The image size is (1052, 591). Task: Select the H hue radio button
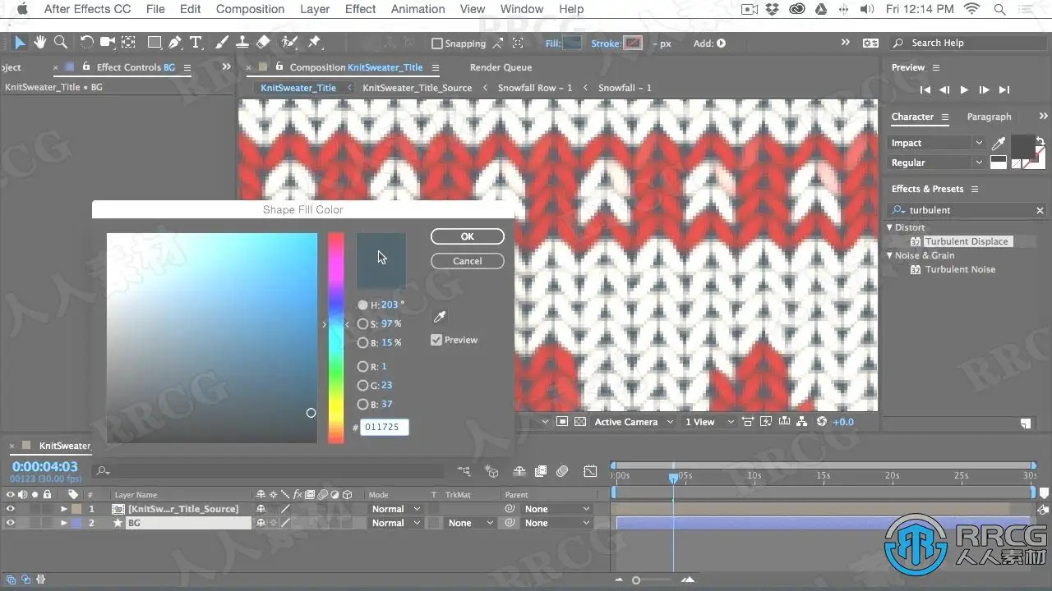[362, 305]
